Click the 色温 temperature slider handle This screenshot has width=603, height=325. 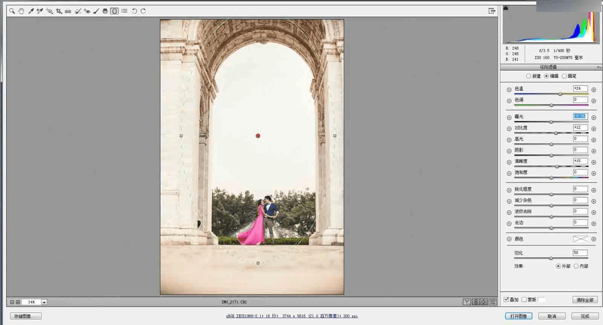[560, 94]
